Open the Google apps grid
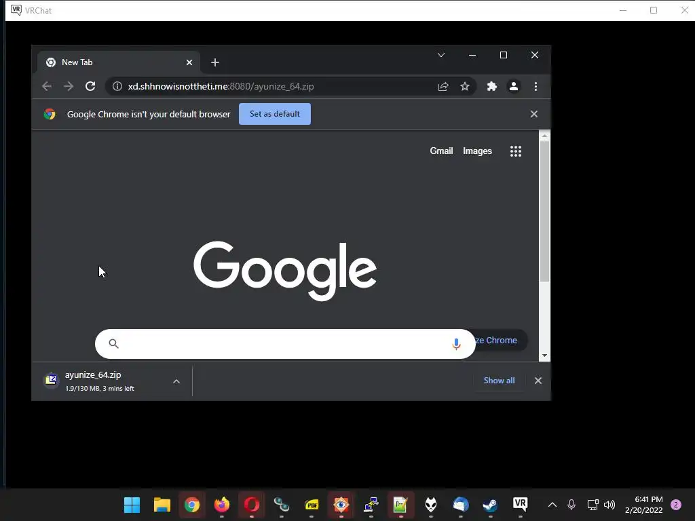The height and width of the screenshot is (521, 695). (x=516, y=151)
